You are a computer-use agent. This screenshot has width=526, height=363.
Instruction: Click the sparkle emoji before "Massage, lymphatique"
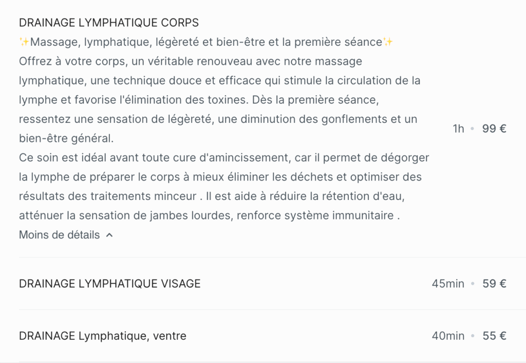coord(24,42)
